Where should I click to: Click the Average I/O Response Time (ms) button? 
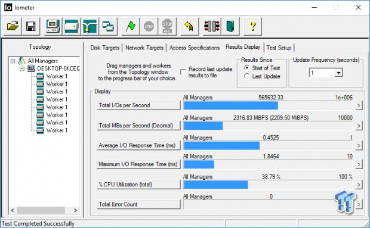point(138,145)
